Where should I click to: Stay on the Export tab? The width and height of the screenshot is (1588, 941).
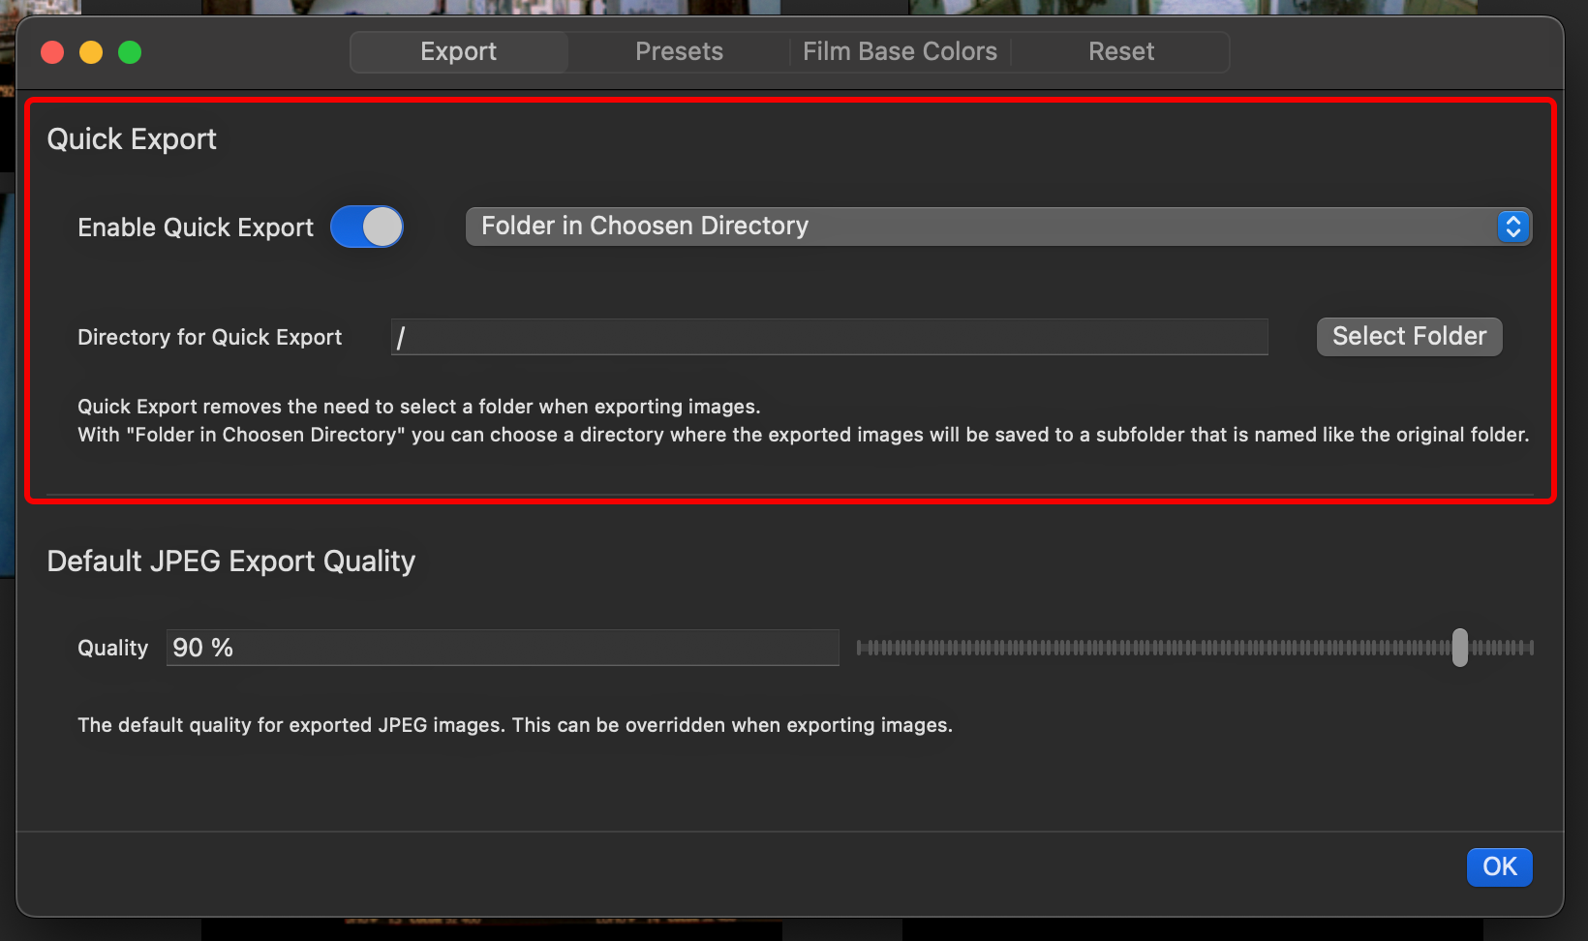point(458,51)
